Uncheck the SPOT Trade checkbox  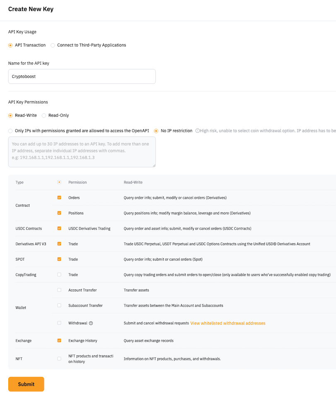click(x=59, y=259)
